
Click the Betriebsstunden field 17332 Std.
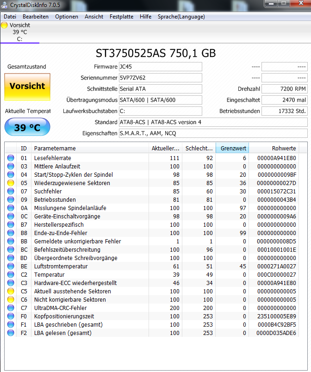pos(285,111)
